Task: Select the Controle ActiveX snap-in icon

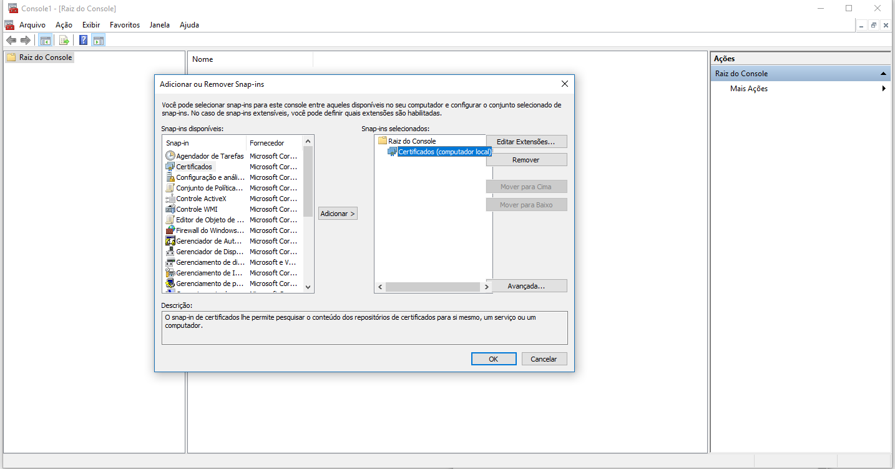Action: click(x=170, y=199)
